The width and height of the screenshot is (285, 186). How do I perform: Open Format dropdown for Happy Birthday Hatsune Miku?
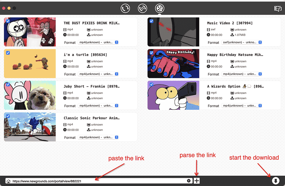[242, 74]
